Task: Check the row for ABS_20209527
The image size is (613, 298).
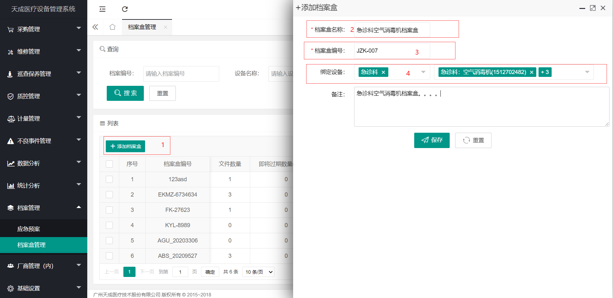Action: click(109, 256)
